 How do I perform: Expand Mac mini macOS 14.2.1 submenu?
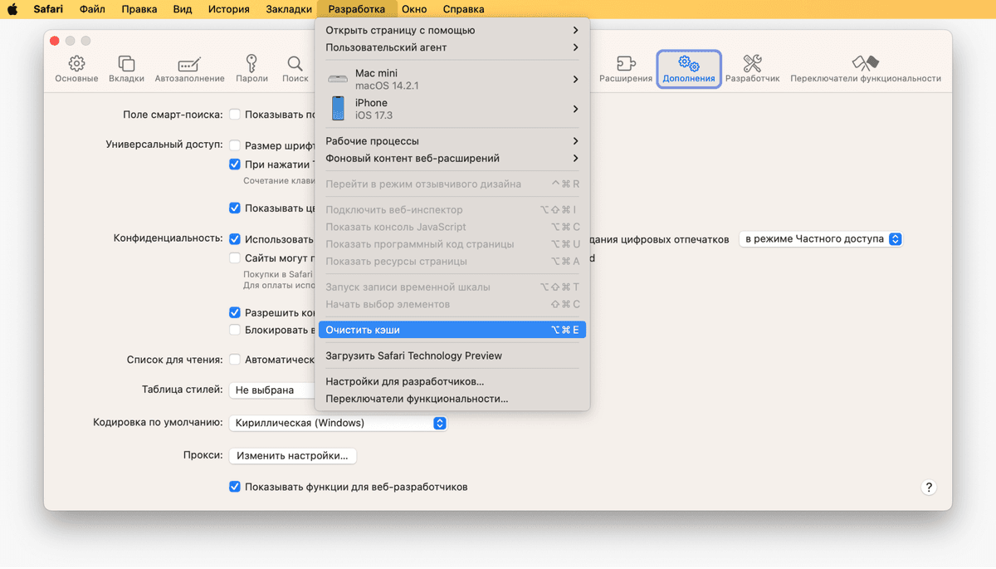coord(452,79)
